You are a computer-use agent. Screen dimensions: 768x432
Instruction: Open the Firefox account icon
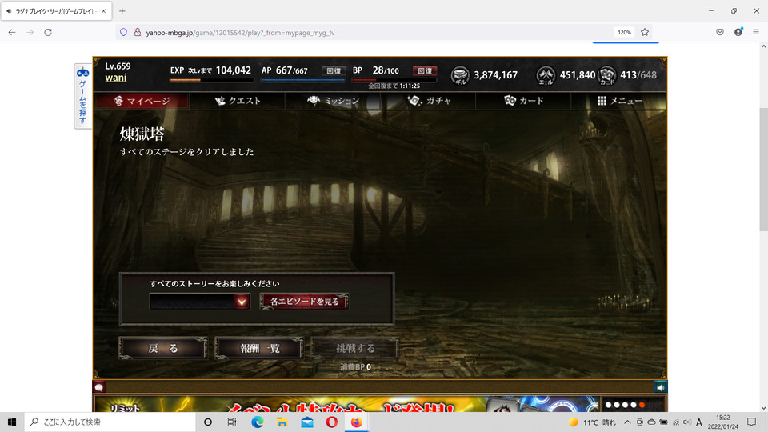(x=738, y=32)
